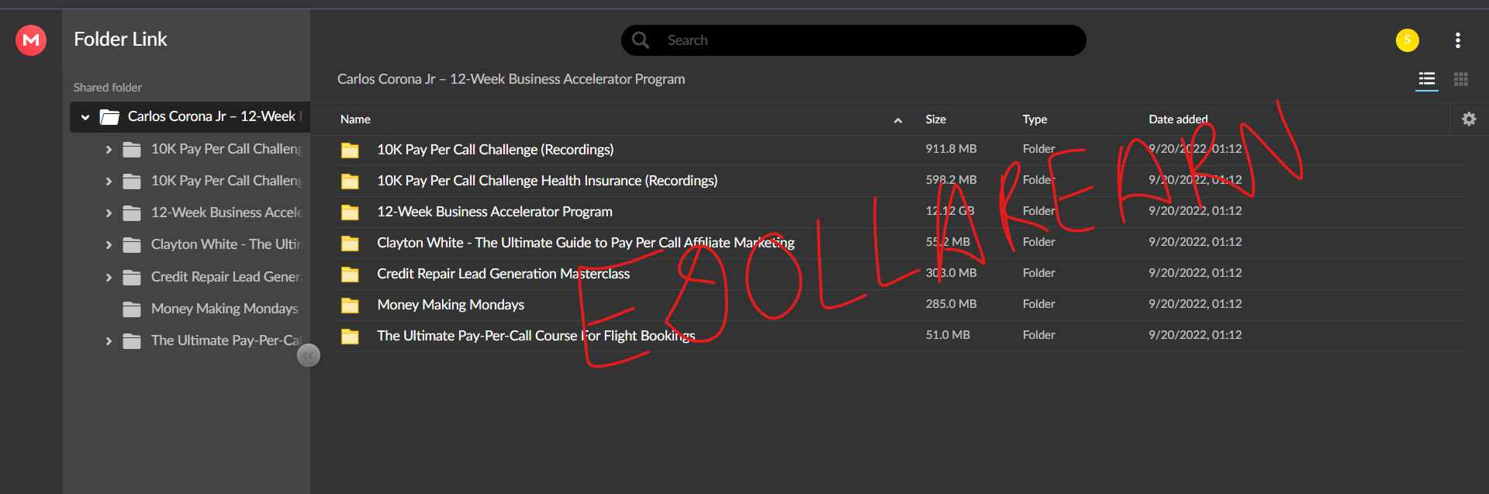
Task: Sort list by Type column
Action: (x=1035, y=119)
